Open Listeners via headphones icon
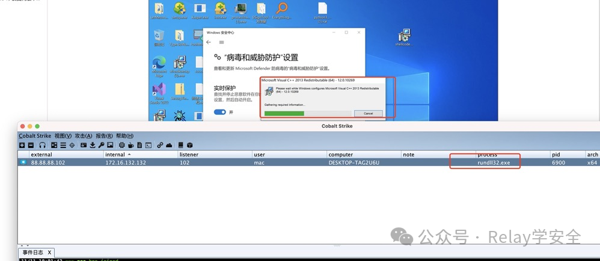Viewport: 600px width, 261px height. click(43, 145)
